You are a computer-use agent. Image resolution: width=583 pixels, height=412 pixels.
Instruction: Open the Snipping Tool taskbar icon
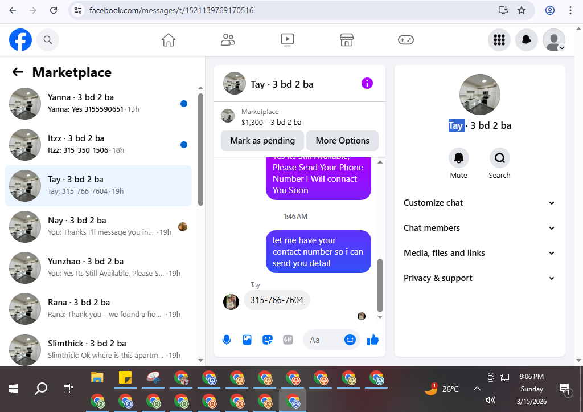153,378
